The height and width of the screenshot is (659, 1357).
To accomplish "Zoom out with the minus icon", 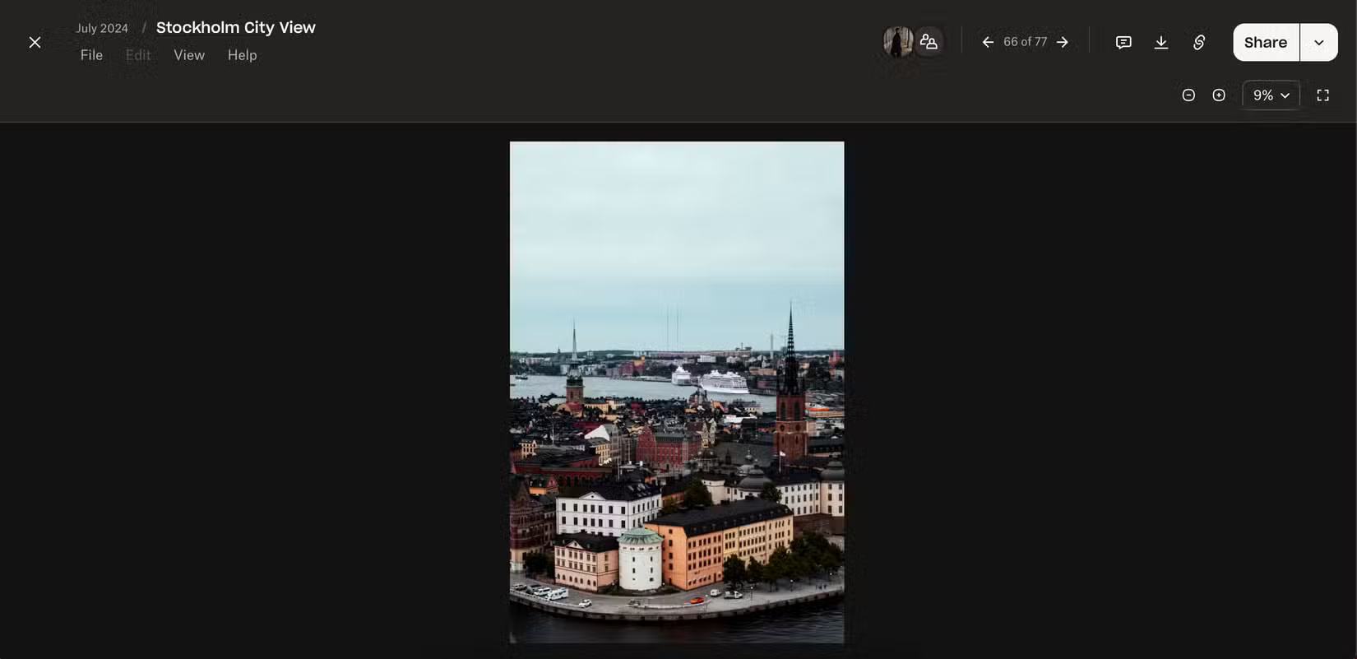I will [1188, 95].
